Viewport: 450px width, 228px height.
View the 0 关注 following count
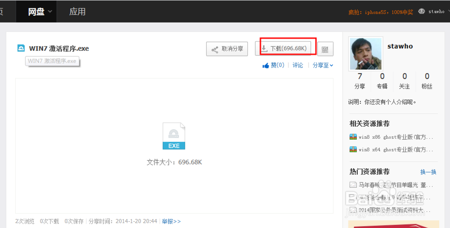[405, 81]
